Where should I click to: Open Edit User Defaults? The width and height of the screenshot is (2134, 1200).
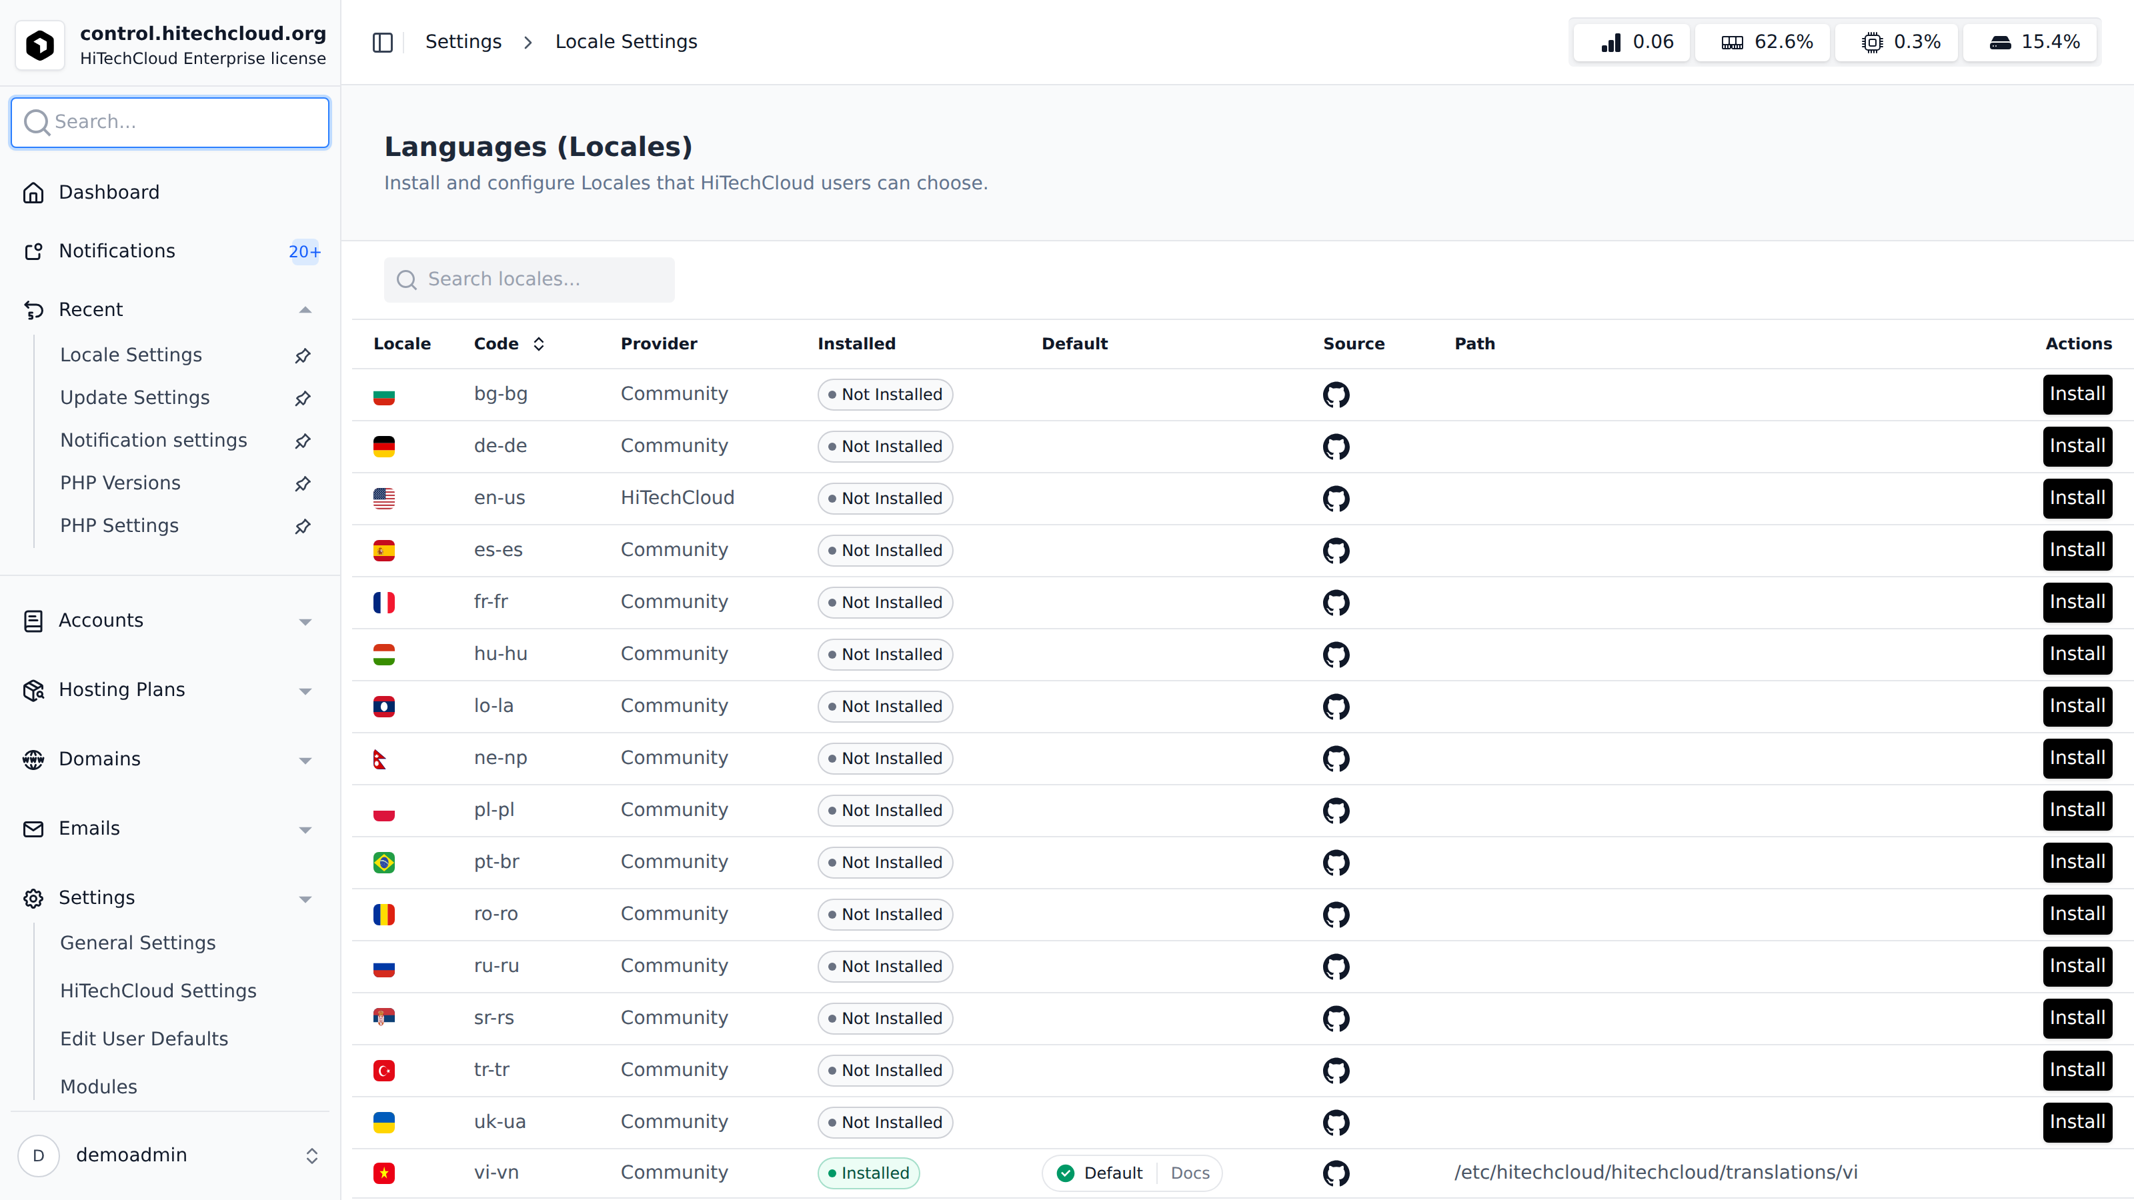click(144, 1039)
